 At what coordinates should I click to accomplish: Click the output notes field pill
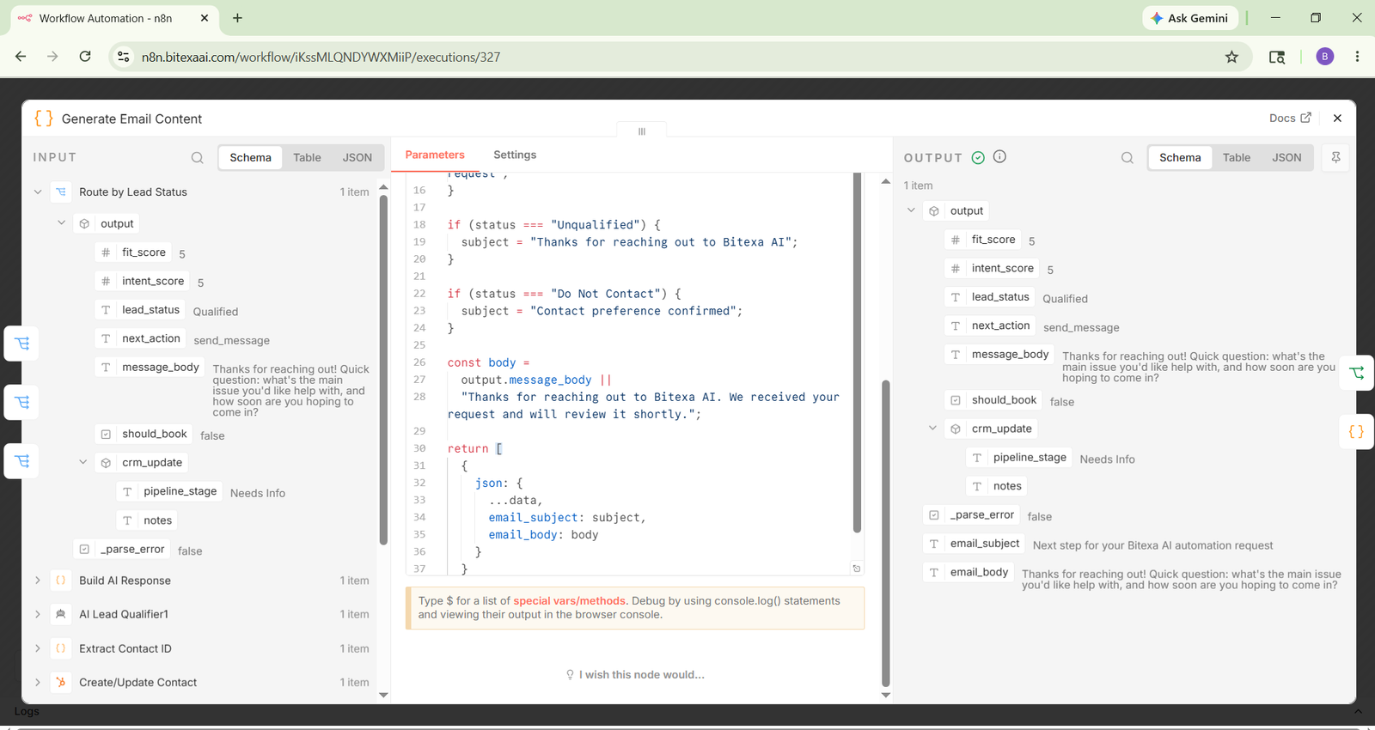coord(997,486)
